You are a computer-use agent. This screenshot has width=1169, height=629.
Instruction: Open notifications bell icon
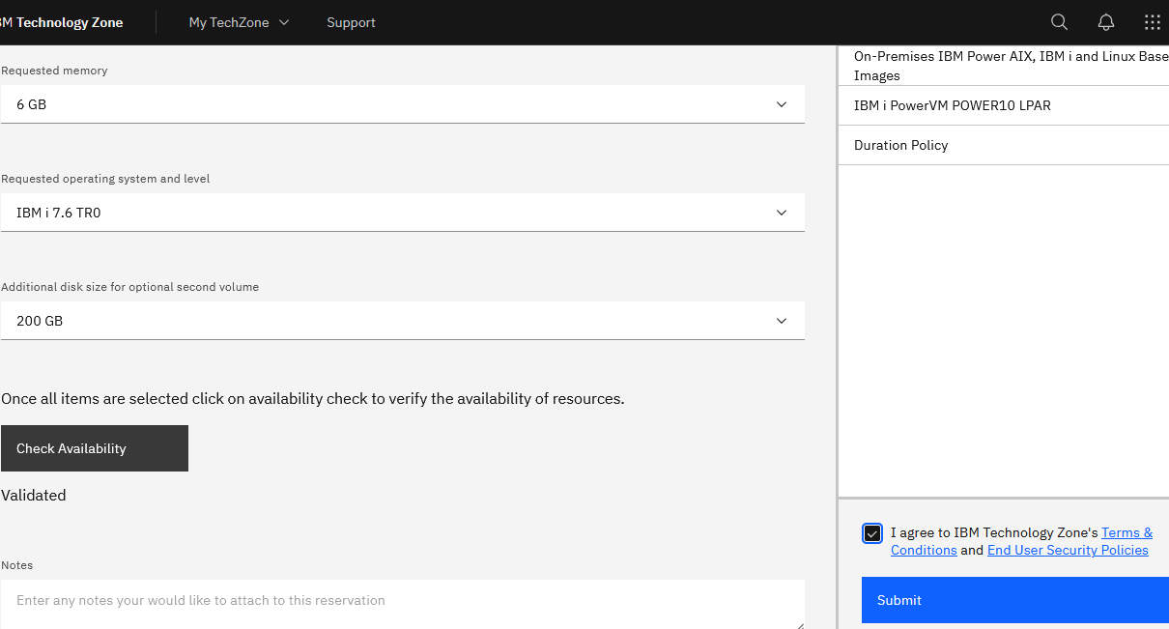(x=1106, y=22)
